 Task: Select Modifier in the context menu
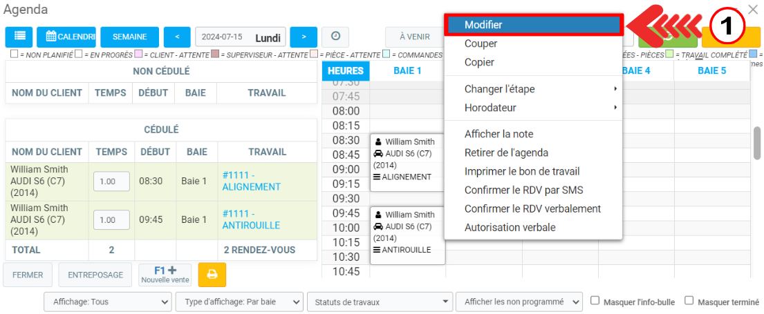coord(532,25)
